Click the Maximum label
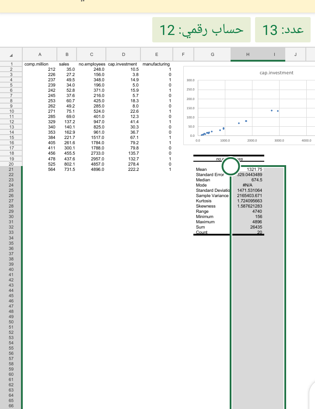Image resolution: width=315 pixels, height=409 pixels. click(205, 222)
